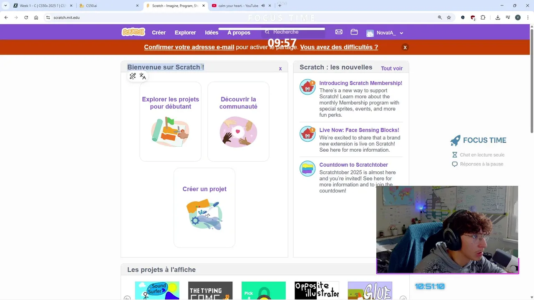534x300 pixels.
Task: Click Tout voir news link
Action: (x=391, y=68)
